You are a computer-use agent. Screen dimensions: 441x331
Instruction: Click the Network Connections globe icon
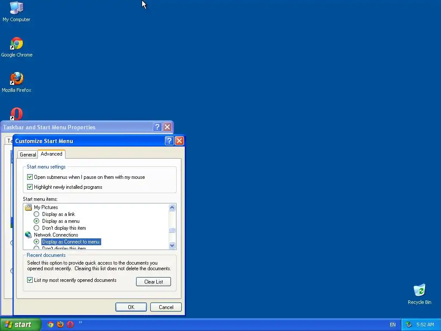tap(28, 235)
